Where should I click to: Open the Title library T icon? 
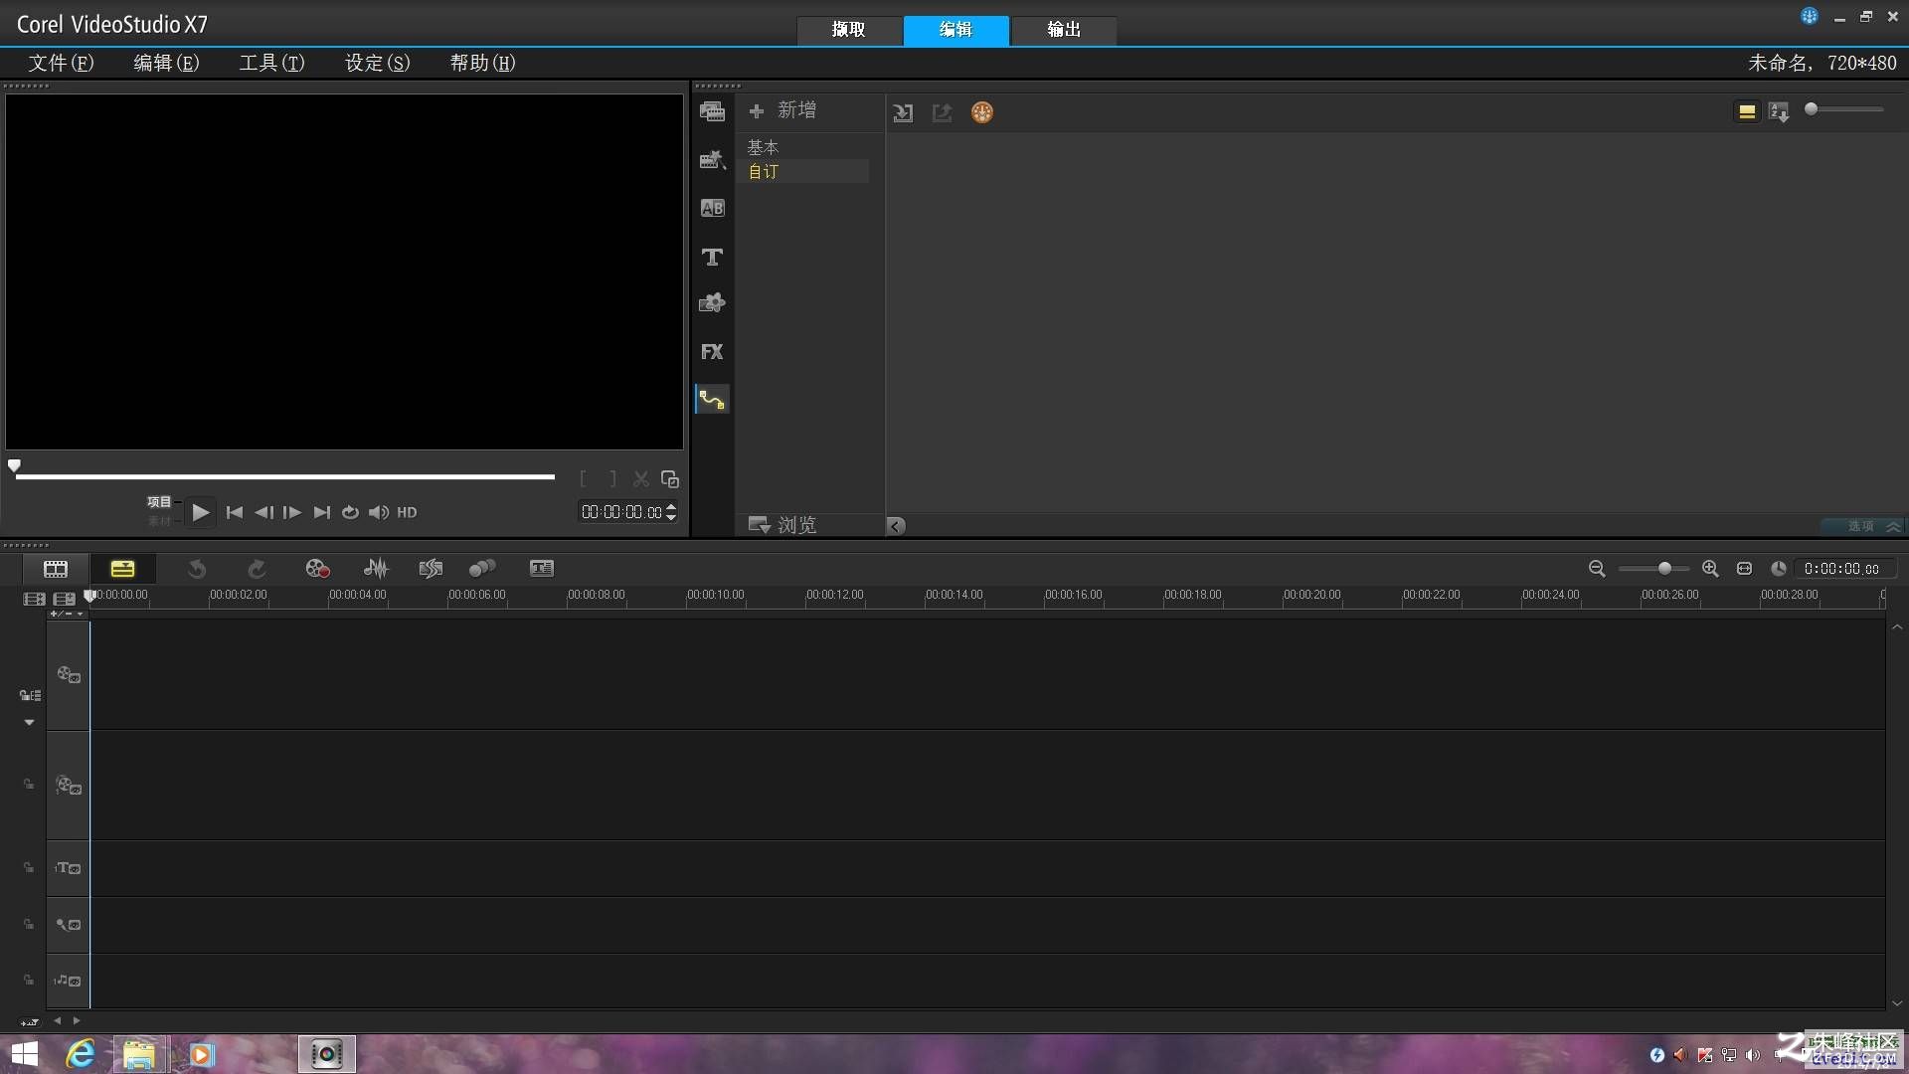tap(712, 257)
